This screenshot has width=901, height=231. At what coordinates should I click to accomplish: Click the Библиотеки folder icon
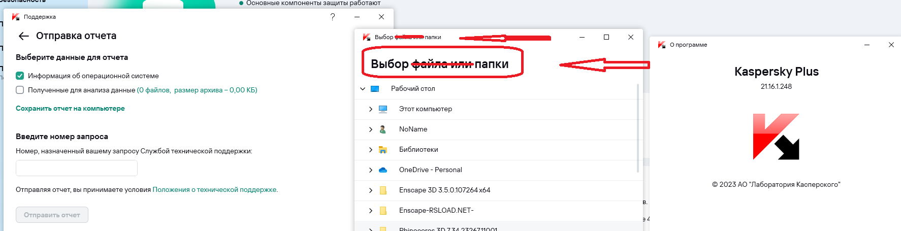click(x=383, y=150)
